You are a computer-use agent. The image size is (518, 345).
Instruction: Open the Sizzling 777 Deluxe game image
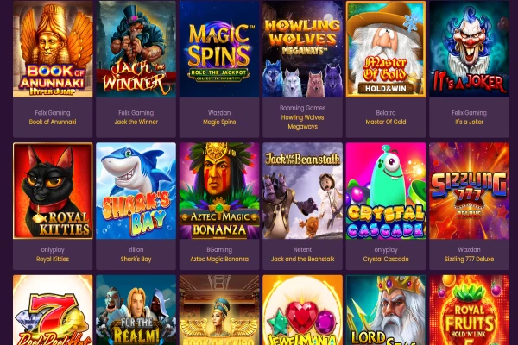click(x=469, y=191)
